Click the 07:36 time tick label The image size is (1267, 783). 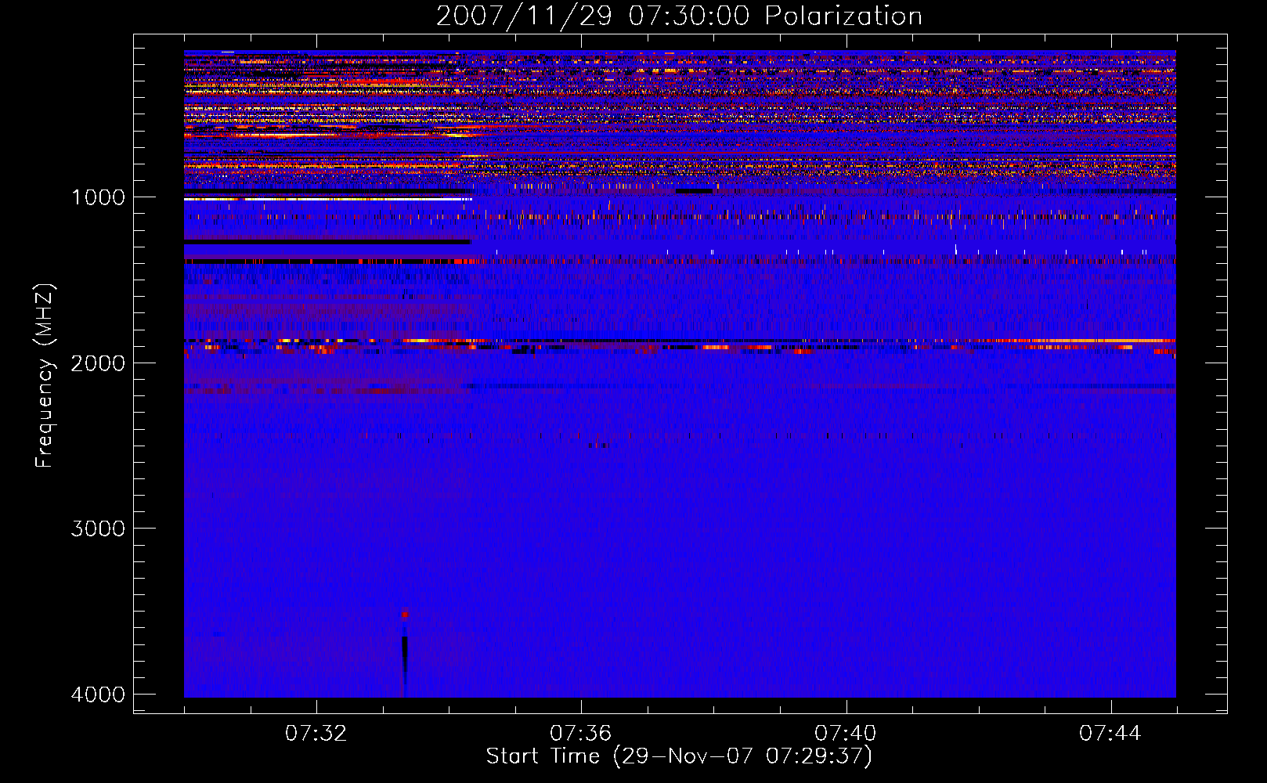(581, 734)
